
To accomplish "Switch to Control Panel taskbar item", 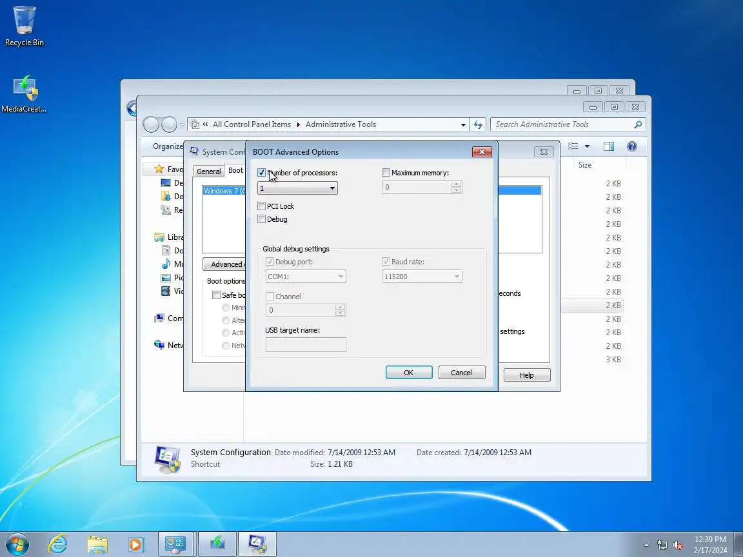I will (175, 544).
